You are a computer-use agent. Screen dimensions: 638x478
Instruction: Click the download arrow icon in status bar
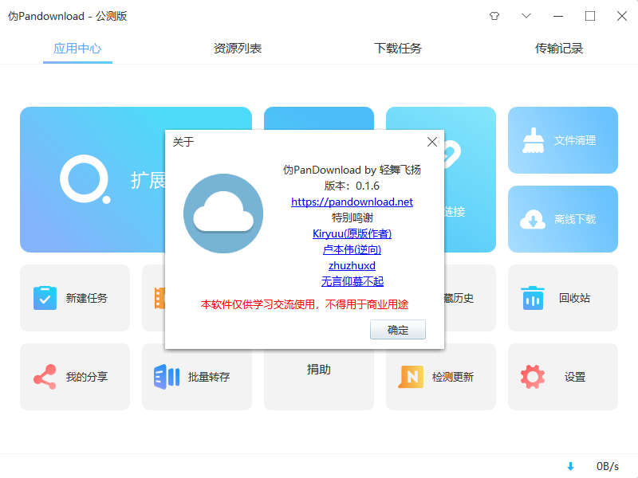pos(570,466)
